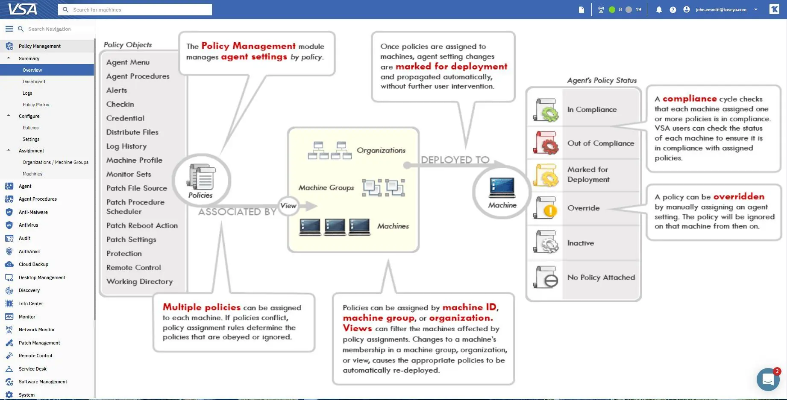The width and height of the screenshot is (787, 400).
Task: Open the notifications bell
Action: [x=659, y=9]
